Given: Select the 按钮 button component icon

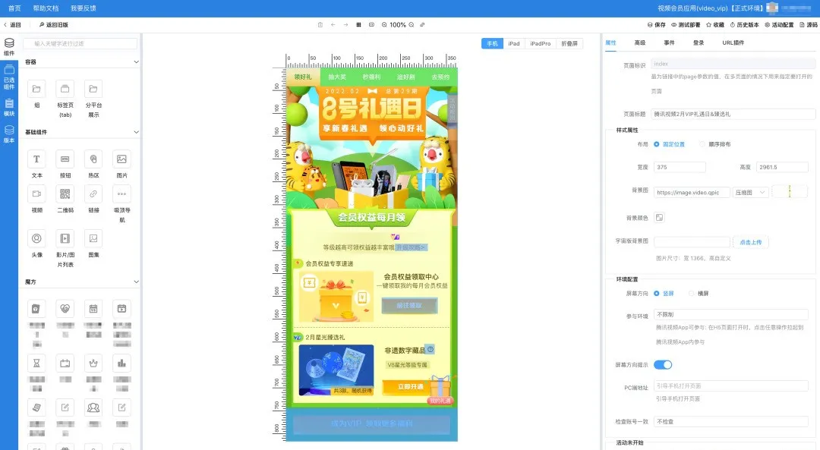Looking at the screenshot, I should [65, 159].
